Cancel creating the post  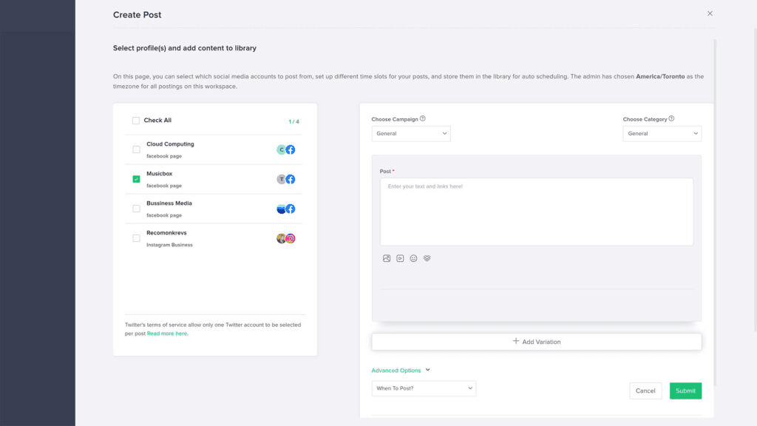(x=645, y=390)
